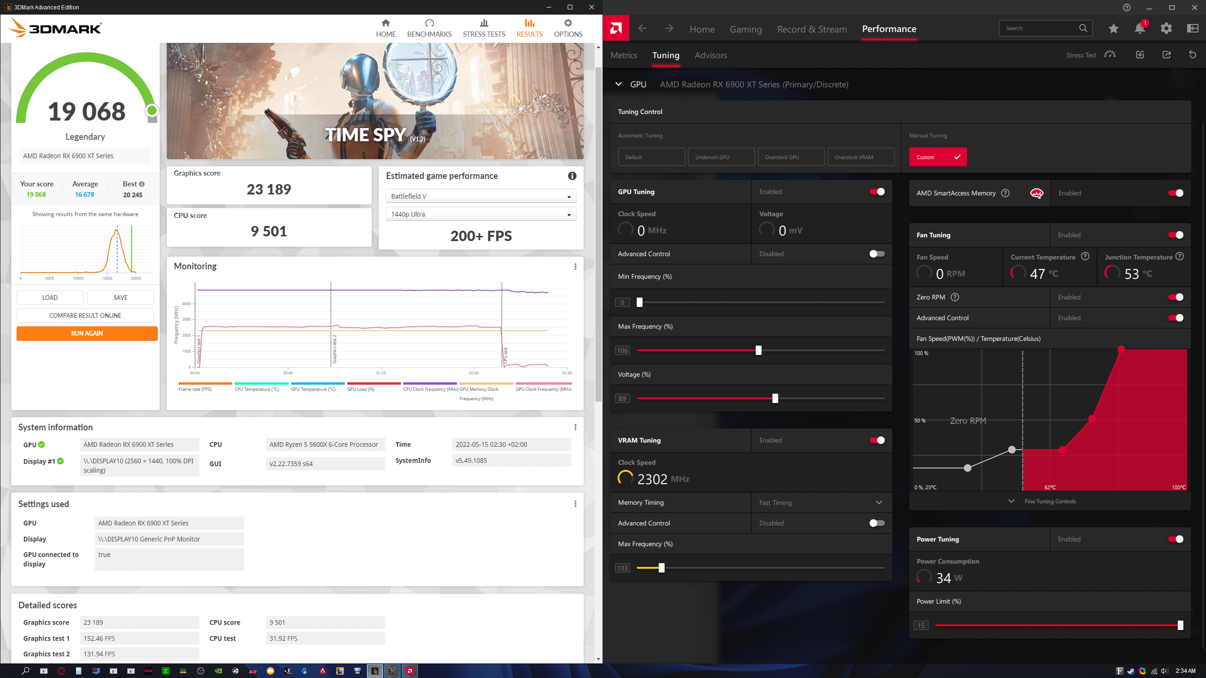
Task: Open the taskbar volume icon
Action: 1165,671
